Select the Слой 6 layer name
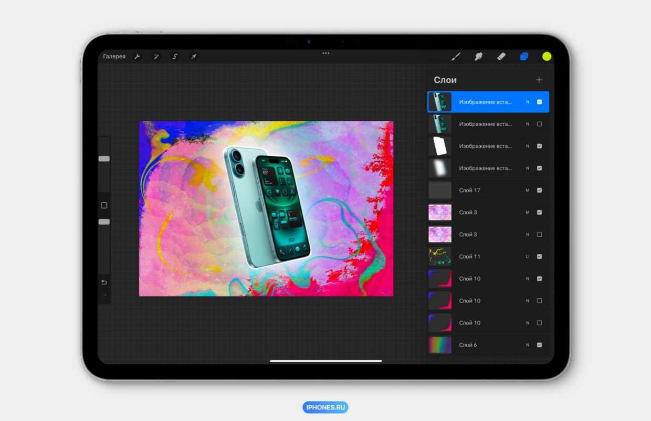The image size is (651, 421). pos(468,344)
